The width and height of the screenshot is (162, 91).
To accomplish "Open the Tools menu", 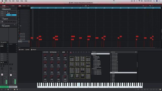I will 17,1.
